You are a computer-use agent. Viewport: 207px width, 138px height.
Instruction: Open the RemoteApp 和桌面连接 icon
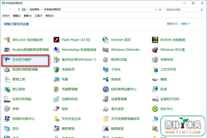(56, 50)
